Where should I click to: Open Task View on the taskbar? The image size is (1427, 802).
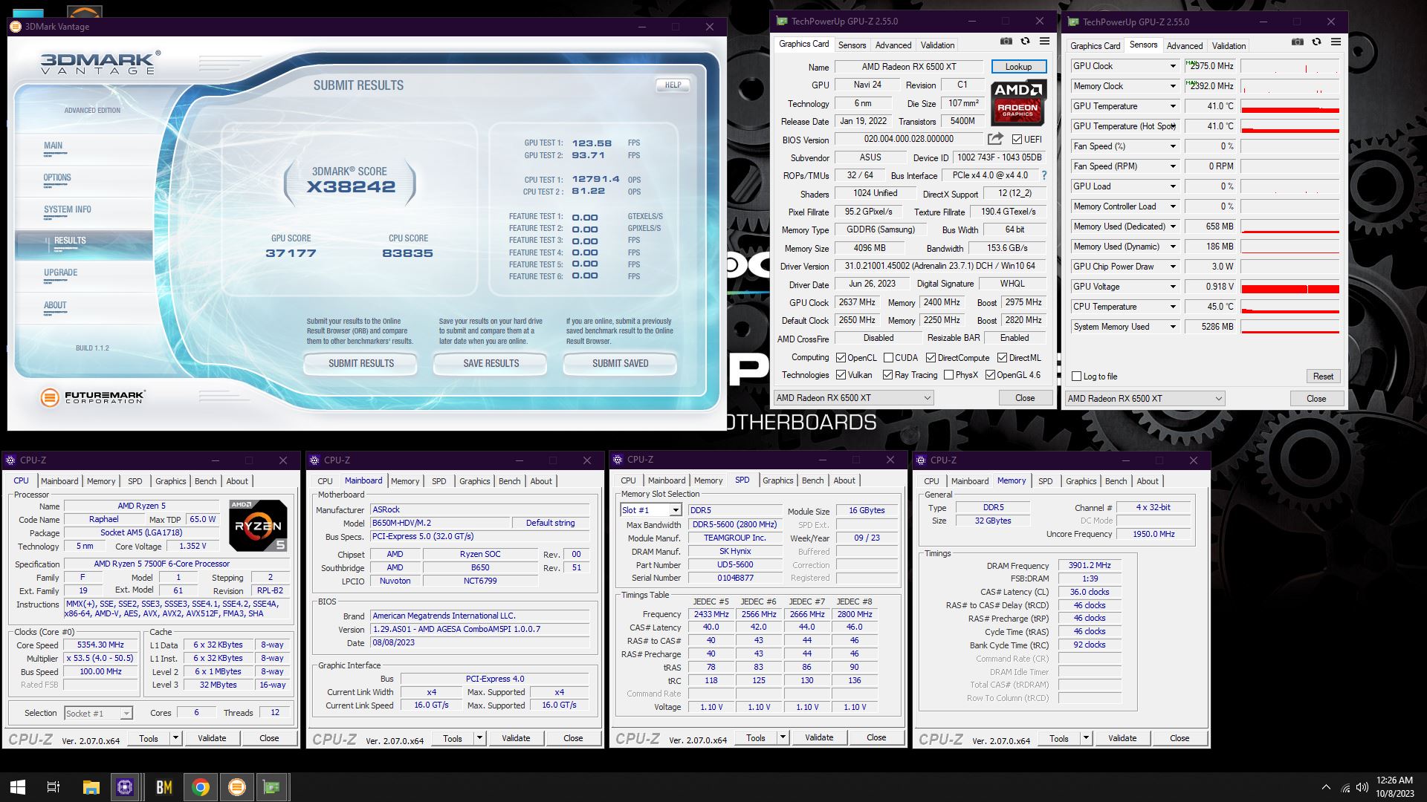pyautogui.click(x=54, y=787)
